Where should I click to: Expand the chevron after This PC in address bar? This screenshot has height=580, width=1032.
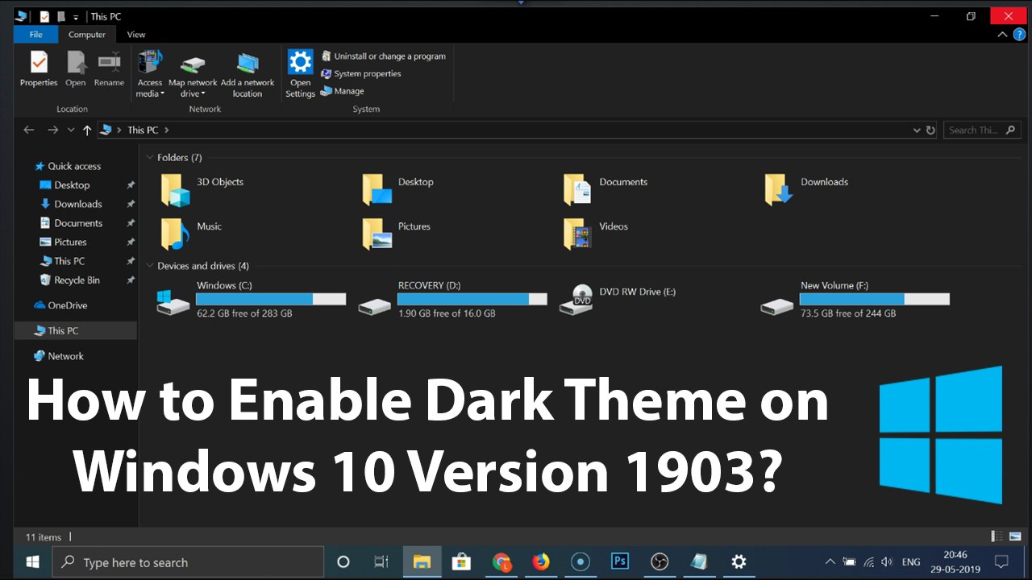166,130
